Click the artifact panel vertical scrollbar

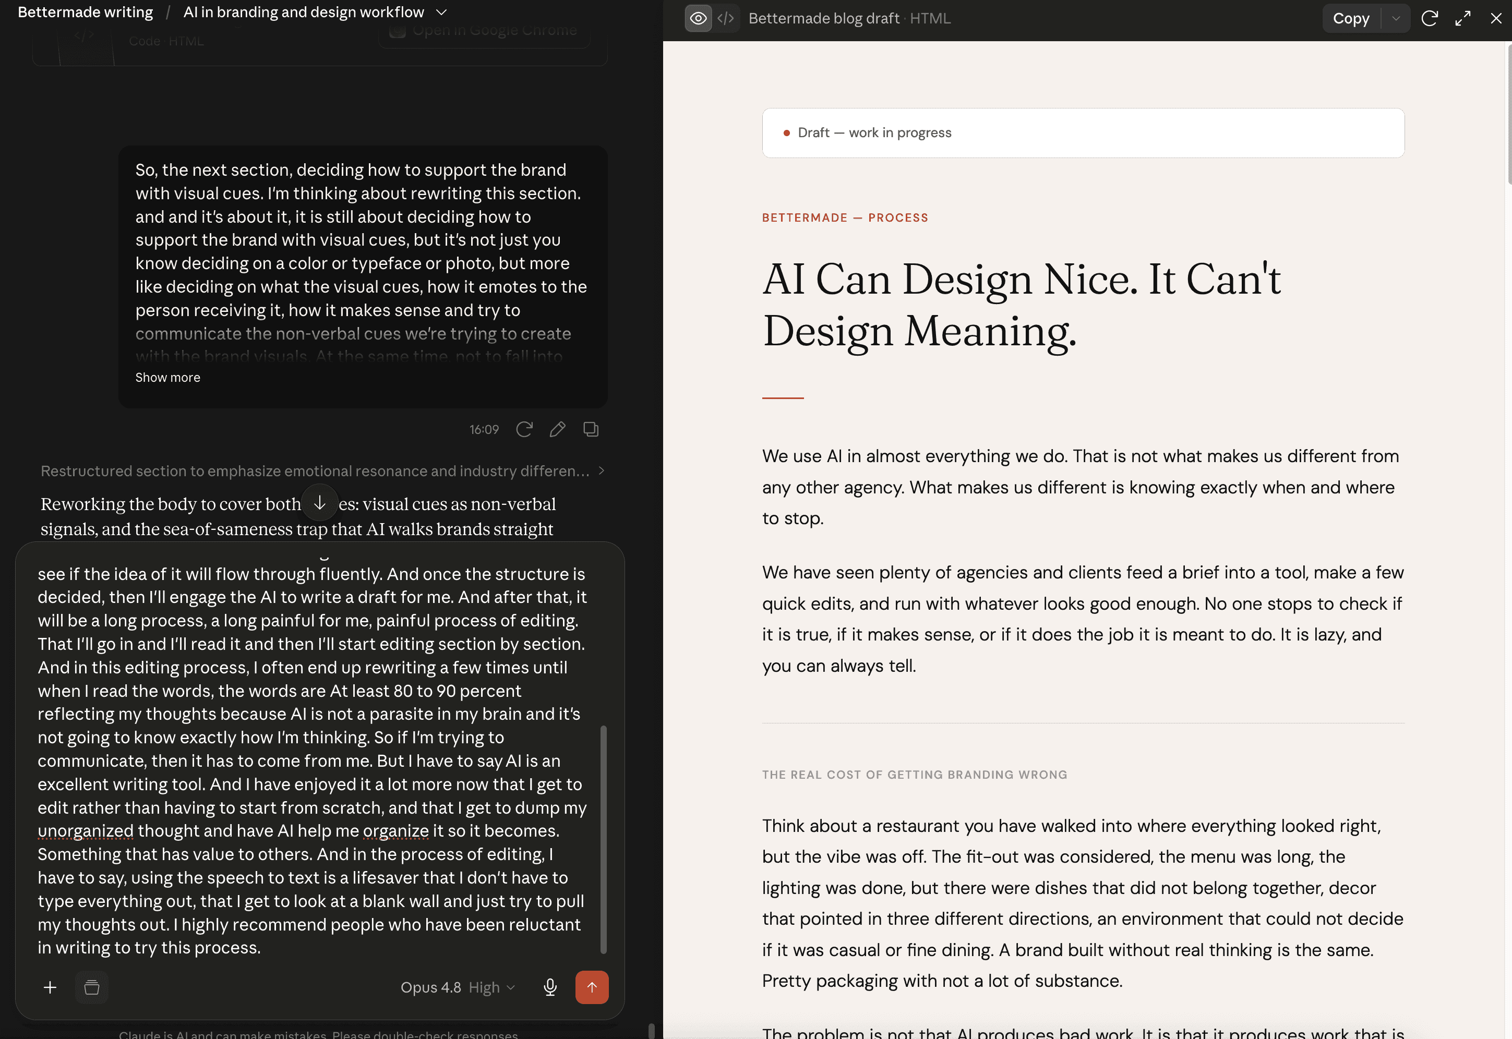1509,114
